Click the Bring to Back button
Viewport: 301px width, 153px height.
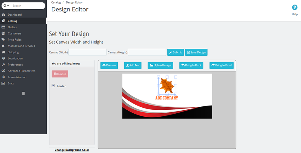191,66
